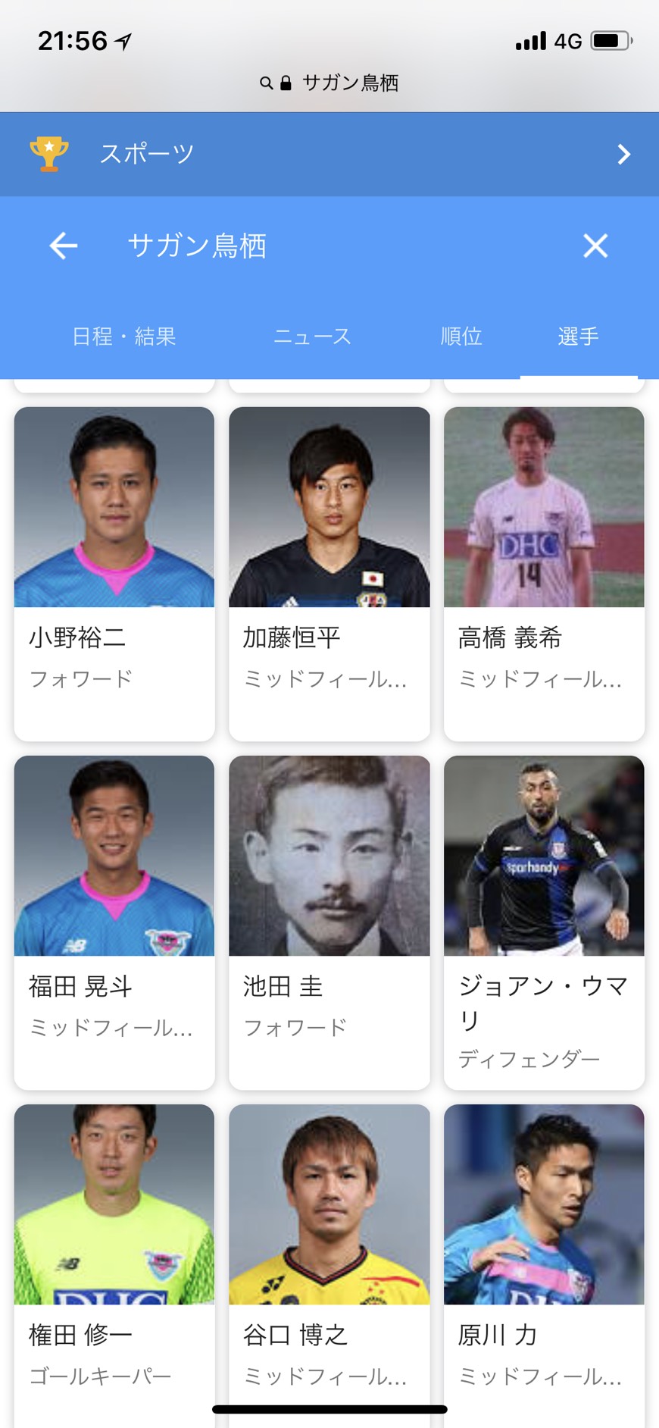Open 原川 力 player photo
659x1428 pixels.
[544, 1204]
